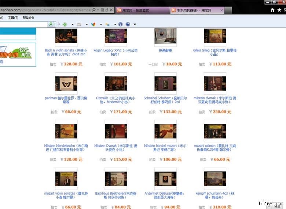This screenshot has height=209, width=286.
Task: Expand dropdown arrow next to green circular icon
Action: (72, 25)
